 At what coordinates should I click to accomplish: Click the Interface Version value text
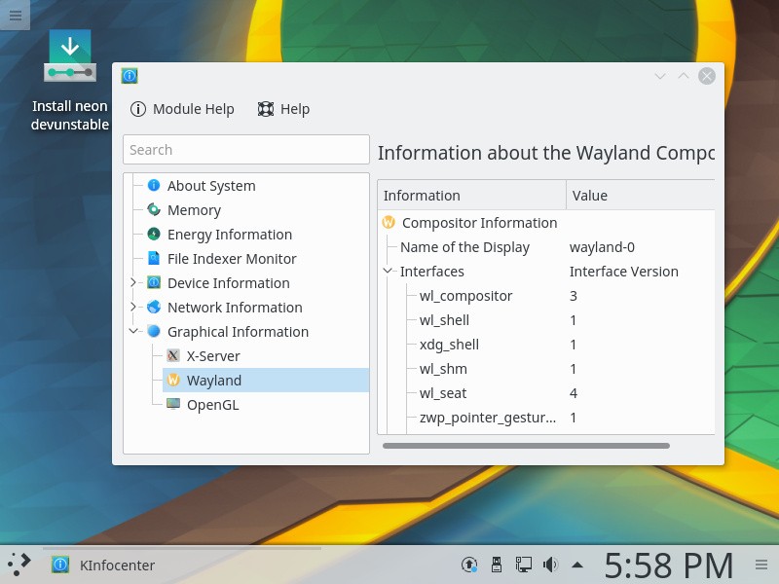point(623,272)
